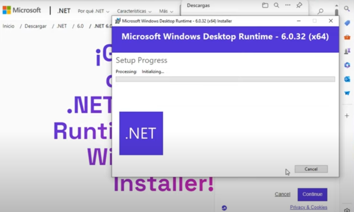Open sidebar search icon
This screenshot has height=212, width=354.
point(347,9)
